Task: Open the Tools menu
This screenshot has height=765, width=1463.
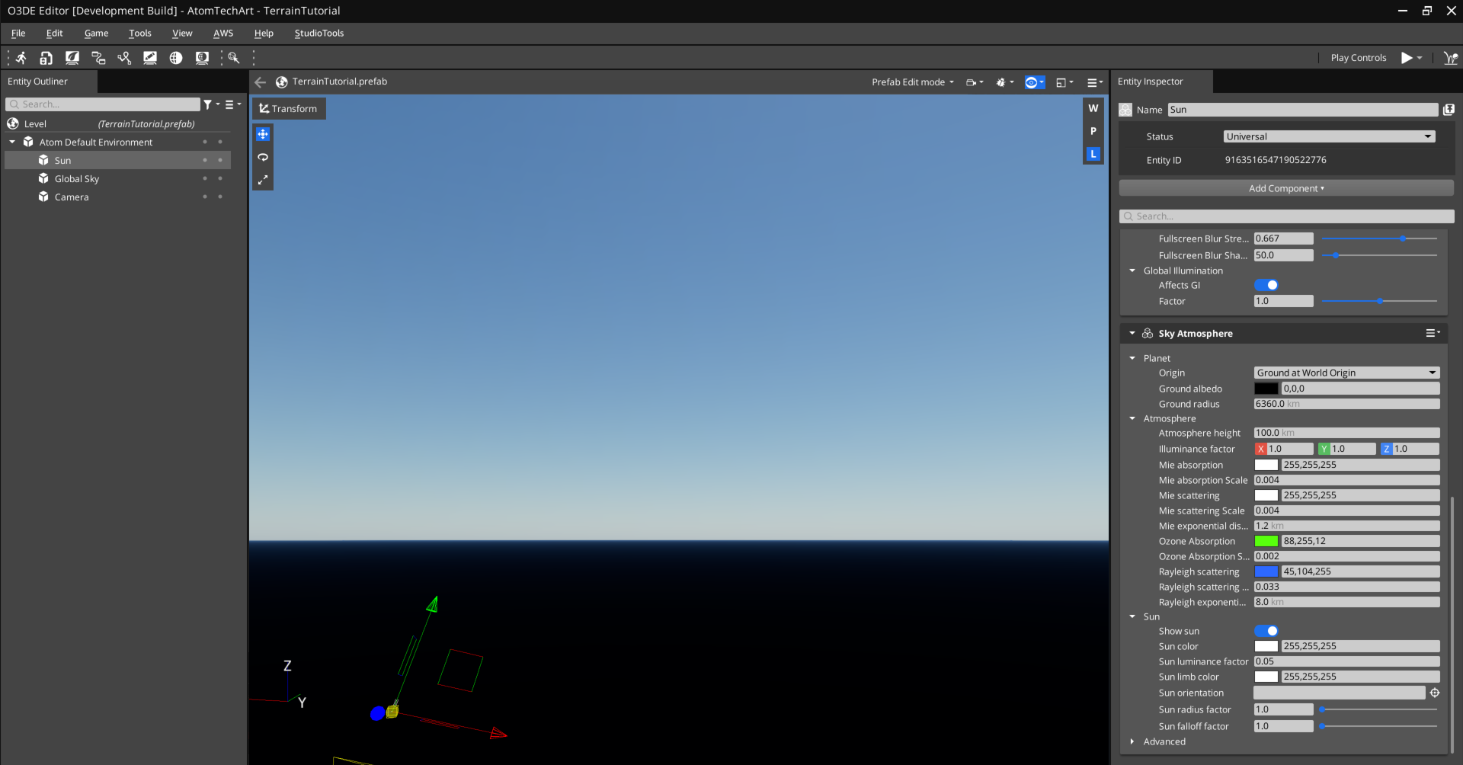Action: pyautogui.click(x=139, y=34)
